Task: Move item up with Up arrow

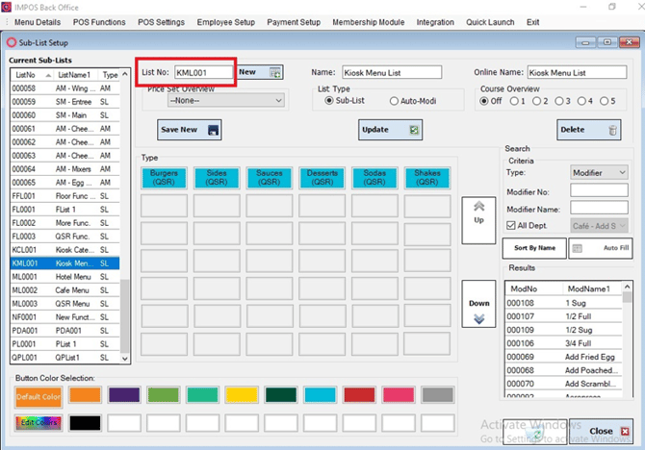Action: pyautogui.click(x=478, y=220)
